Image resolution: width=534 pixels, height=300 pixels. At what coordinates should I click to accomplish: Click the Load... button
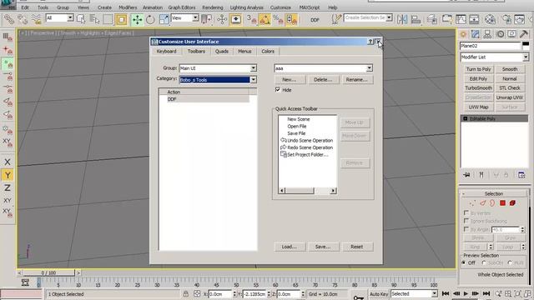290,247
